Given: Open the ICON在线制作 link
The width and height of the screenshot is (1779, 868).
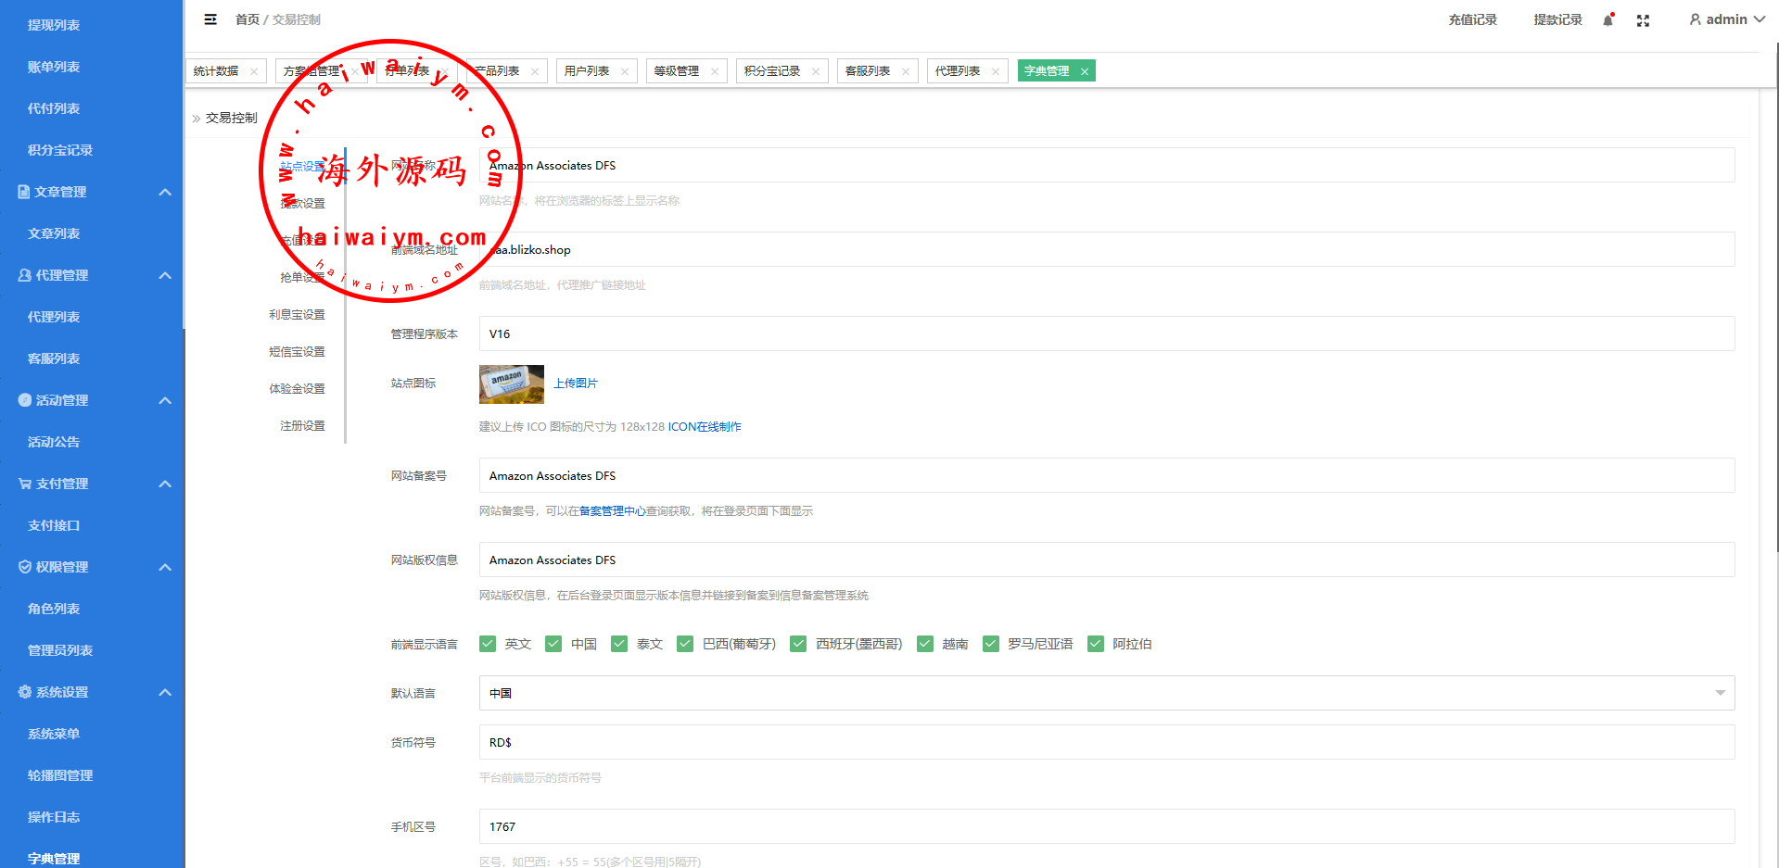Looking at the screenshot, I should 705,427.
